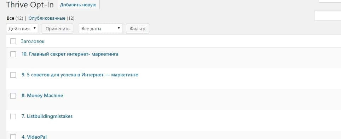
Task: Check the Listbuildingmistakes row checkbox
Action: click(x=13, y=116)
